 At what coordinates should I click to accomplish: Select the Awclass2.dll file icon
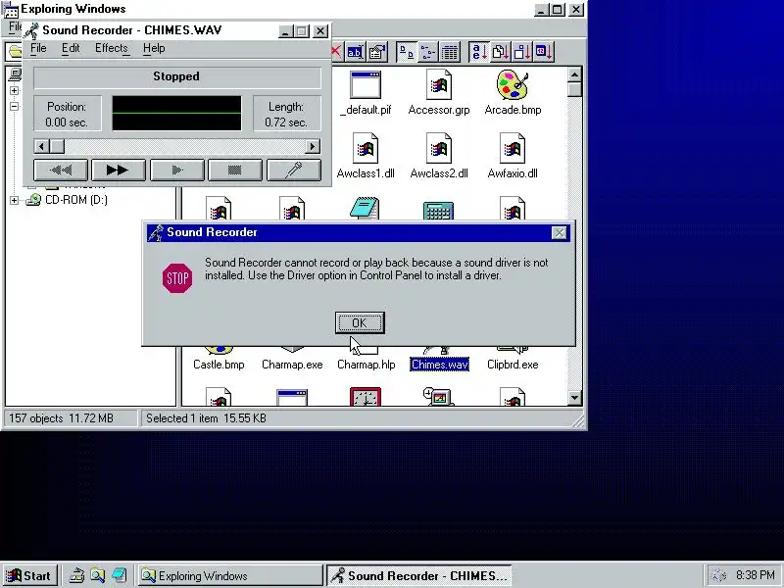click(439, 148)
